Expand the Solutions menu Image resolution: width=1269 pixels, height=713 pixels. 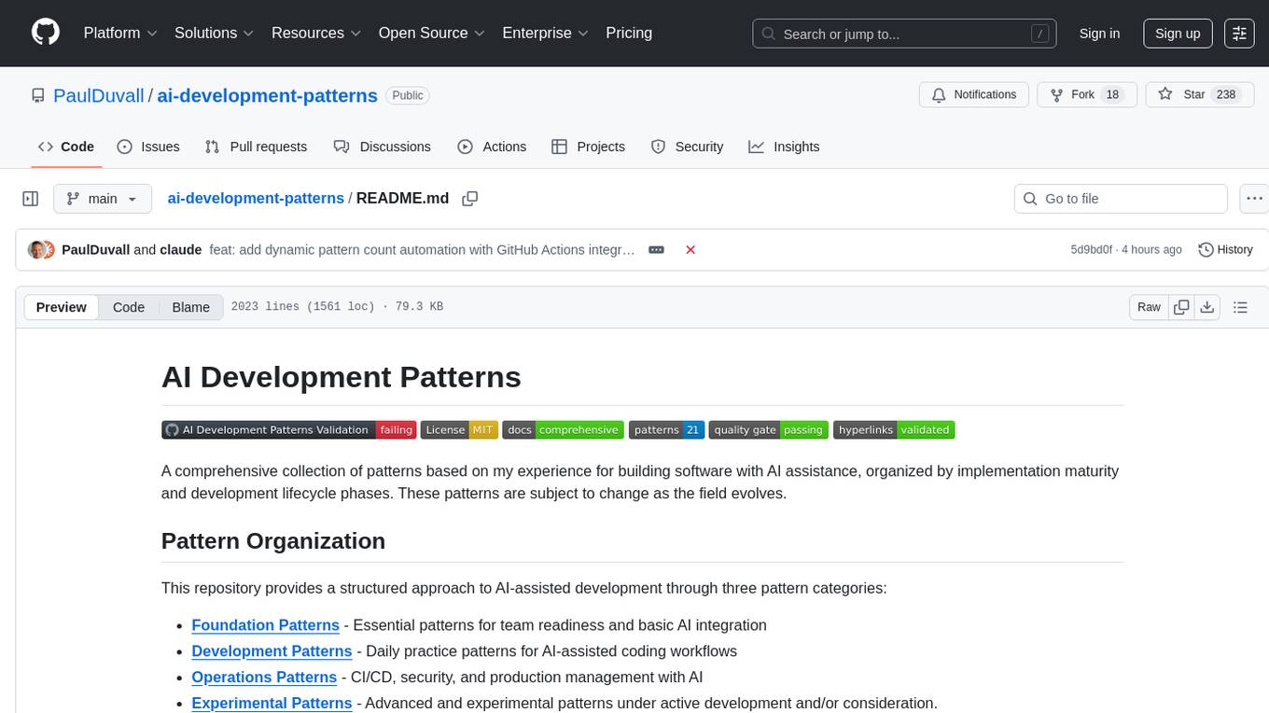point(215,33)
